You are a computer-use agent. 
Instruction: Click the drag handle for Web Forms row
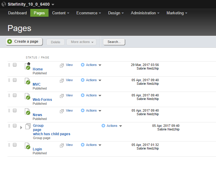[9, 95]
